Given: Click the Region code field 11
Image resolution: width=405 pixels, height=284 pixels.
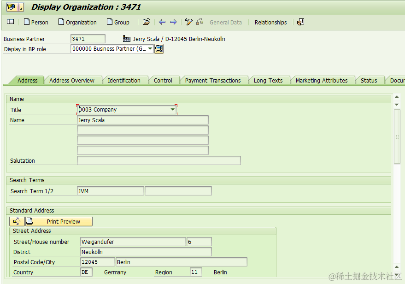Looking at the screenshot, I should pos(196,272).
